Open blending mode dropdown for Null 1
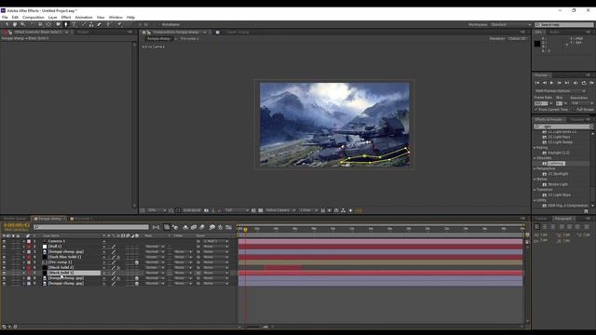 coord(156,247)
